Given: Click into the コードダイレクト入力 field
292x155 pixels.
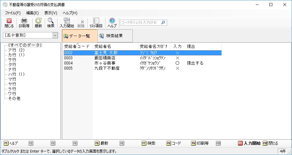Looking at the screenshot, I should coord(140,23).
